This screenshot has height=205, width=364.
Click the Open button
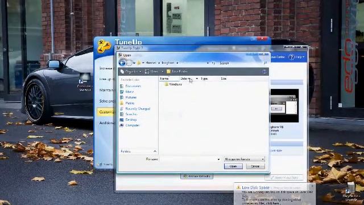click(x=233, y=166)
